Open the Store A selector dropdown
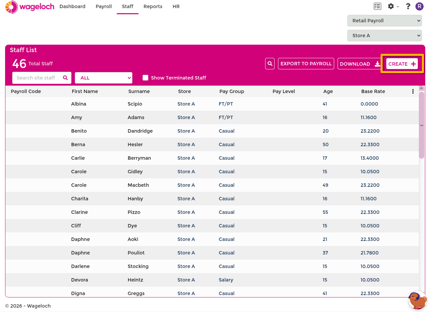Image resolution: width=430 pixels, height=312 pixels. [x=385, y=36]
